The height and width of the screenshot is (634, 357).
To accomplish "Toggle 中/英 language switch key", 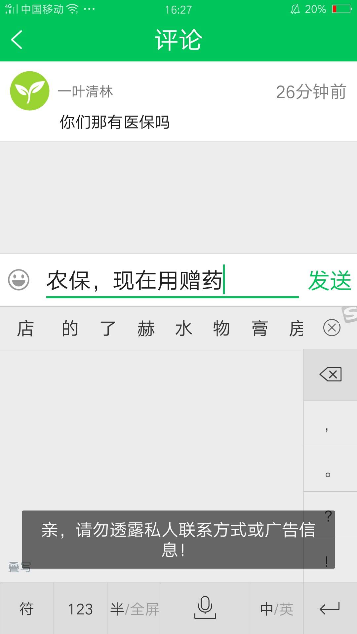I will (x=277, y=608).
